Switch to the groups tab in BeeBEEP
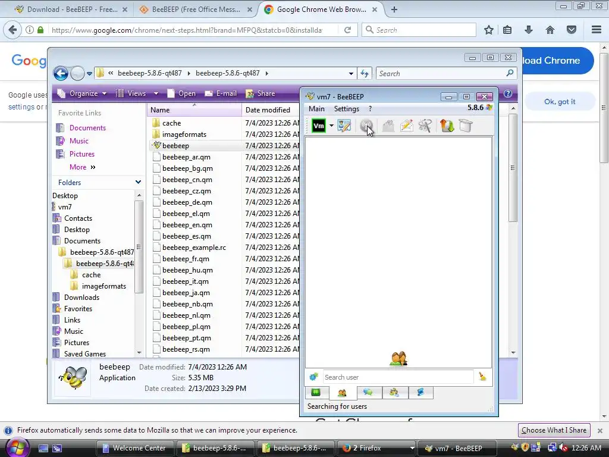The width and height of the screenshot is (609, 457). 394,393
